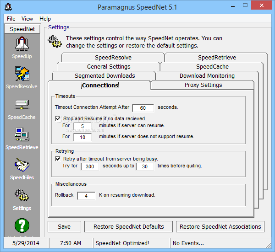The height and width of the screenshot is (252, 275).
Task: Click SpeedNet Optimized! status text
Action: tap(122, 243)
